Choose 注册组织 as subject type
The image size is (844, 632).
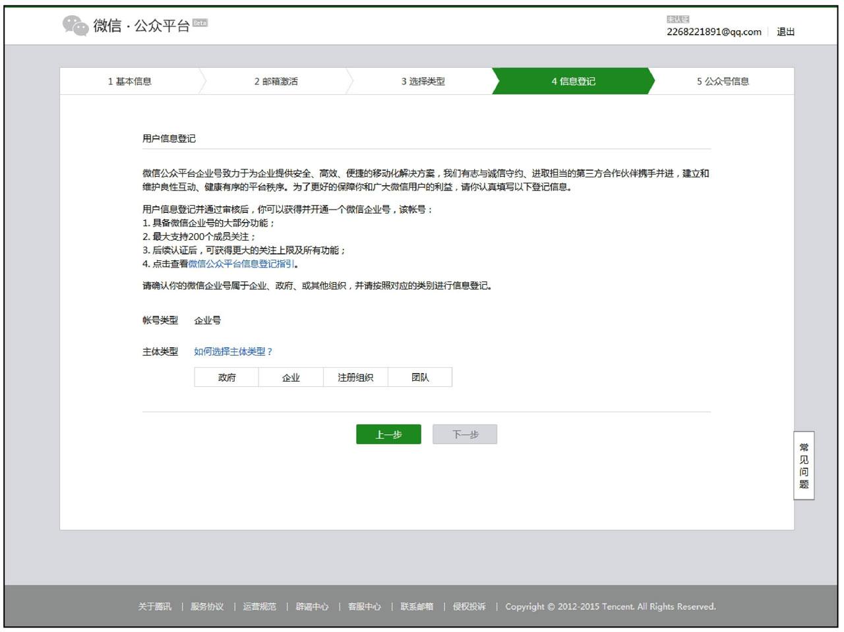click(355, 377)
